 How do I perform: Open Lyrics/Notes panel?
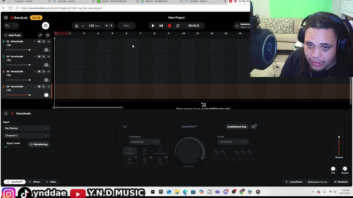[x=294, y=182]
